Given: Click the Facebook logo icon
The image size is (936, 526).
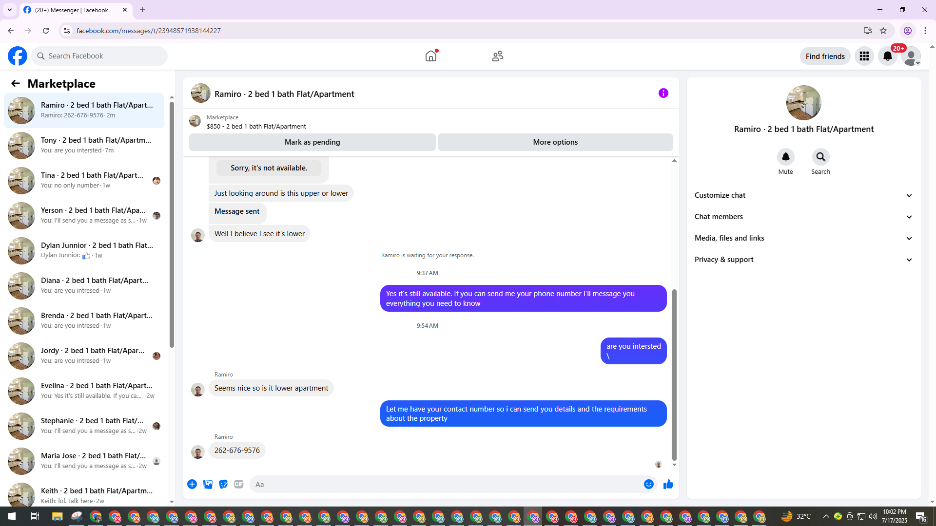Looking at the screenshot, I should [x=18, y=56].
